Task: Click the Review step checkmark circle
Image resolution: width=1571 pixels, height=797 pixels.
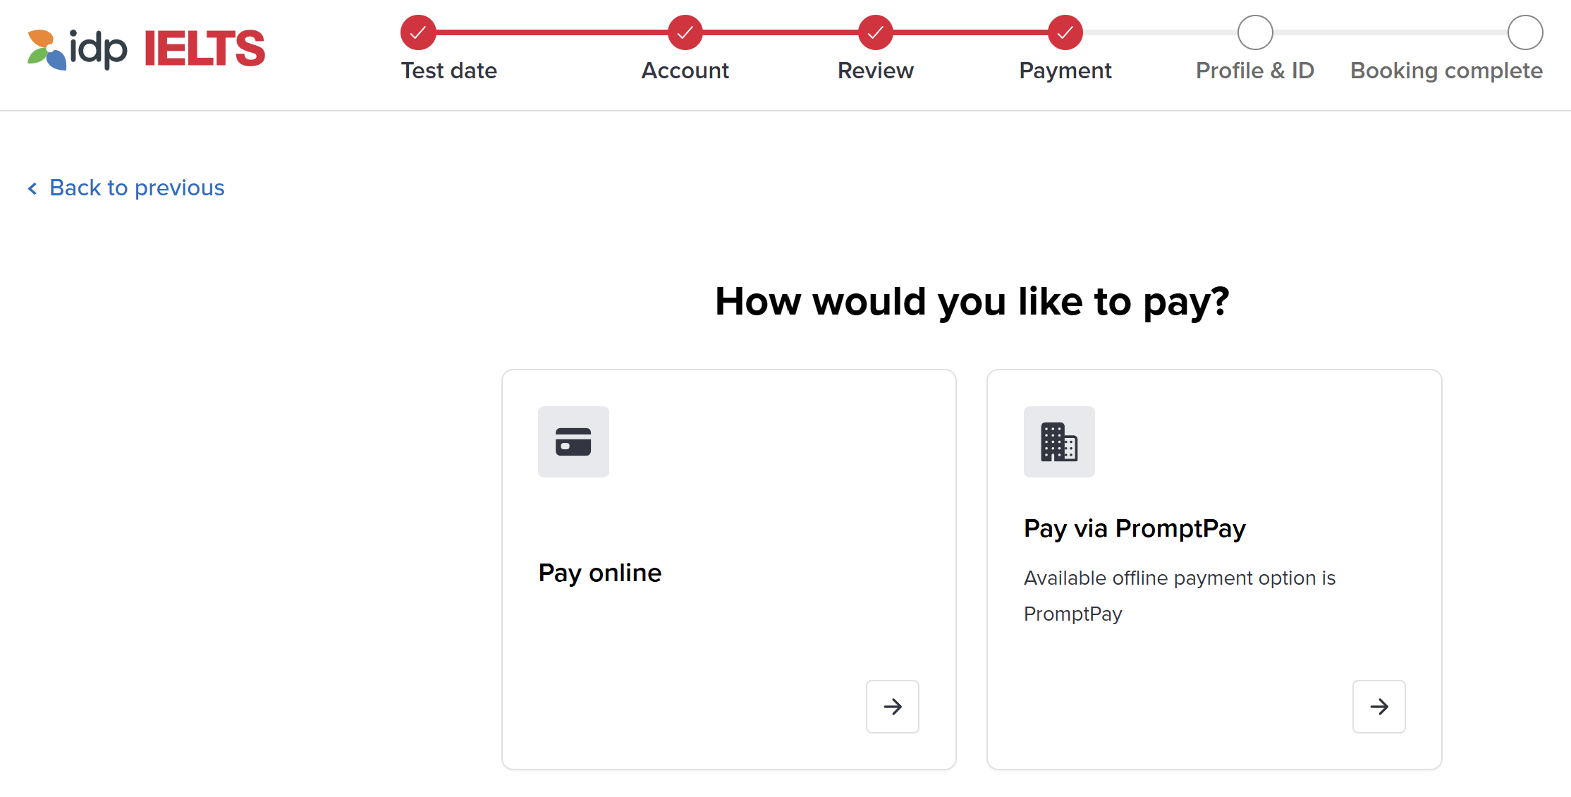Action: (x=876, y=32)
